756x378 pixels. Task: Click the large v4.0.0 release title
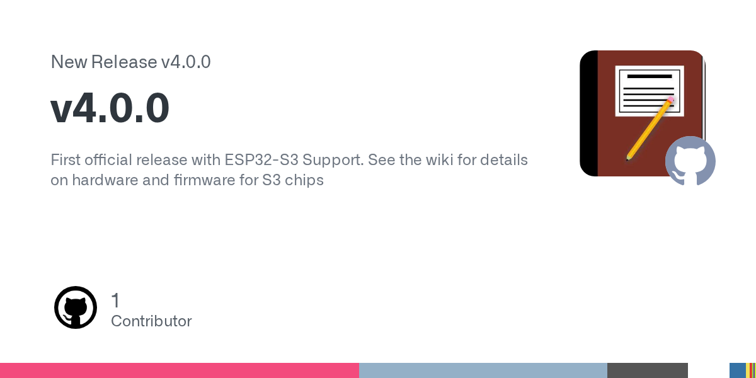110,108
